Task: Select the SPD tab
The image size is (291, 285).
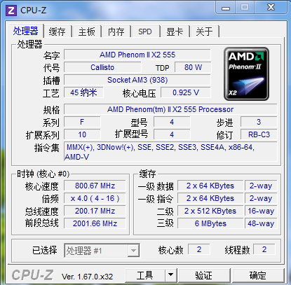Action: pos(145,32)
